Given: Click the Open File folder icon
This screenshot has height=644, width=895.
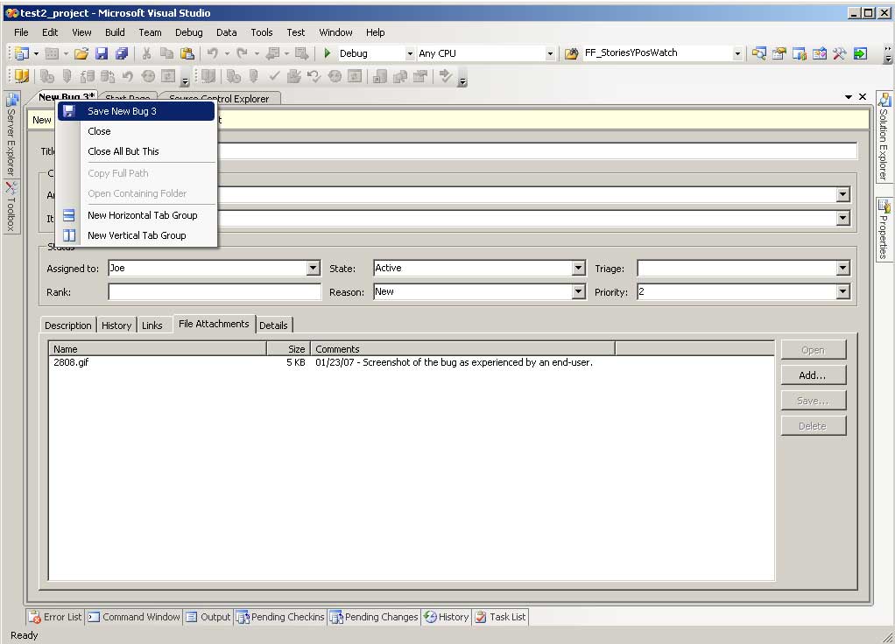Looking at the screenshot, I should click(x=81, y=53).
